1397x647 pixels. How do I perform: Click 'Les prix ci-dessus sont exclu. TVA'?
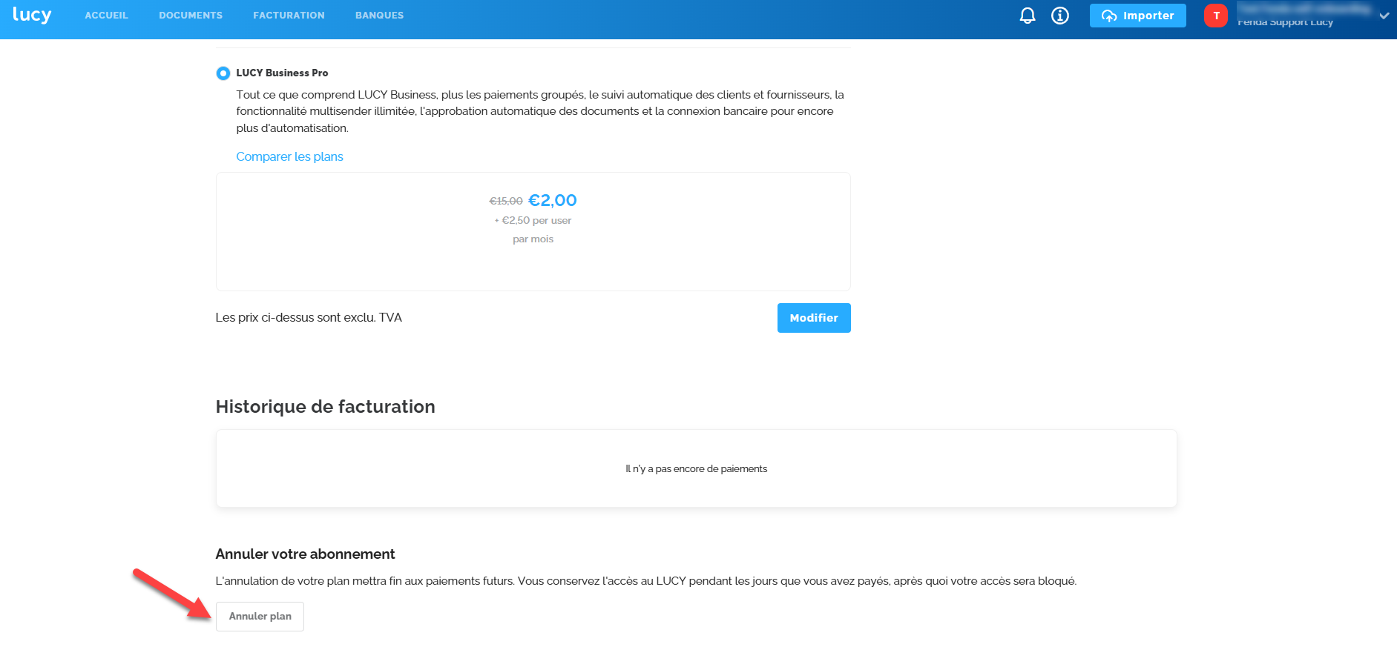(x=309, y=318)
